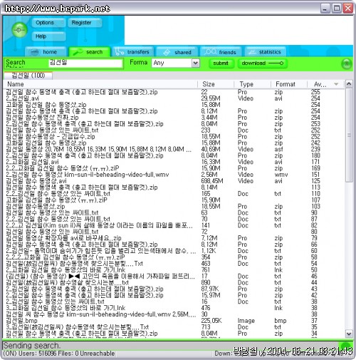Viewport: 356px width, 360px height.
Task: Open the Format Any dropdown
Action: 176,63
